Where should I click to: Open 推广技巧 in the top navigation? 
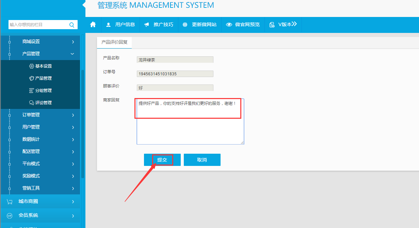click(159, 25)
